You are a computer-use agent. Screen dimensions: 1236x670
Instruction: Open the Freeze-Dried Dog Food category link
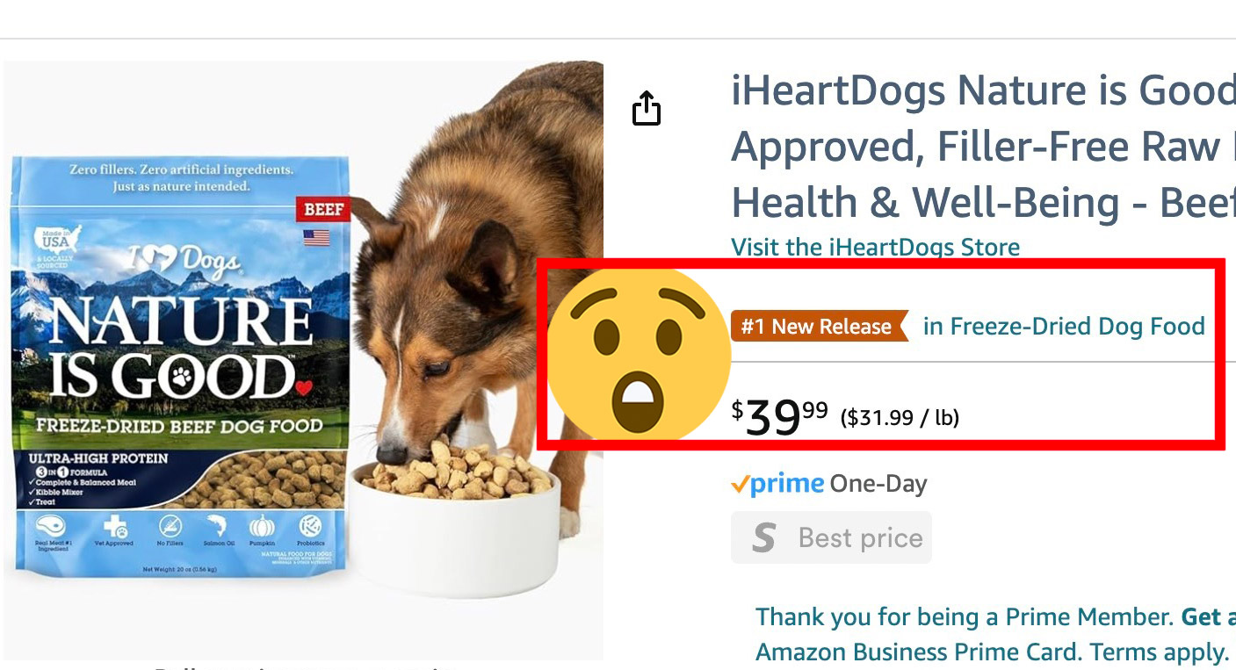click(x=1064, y=327)
